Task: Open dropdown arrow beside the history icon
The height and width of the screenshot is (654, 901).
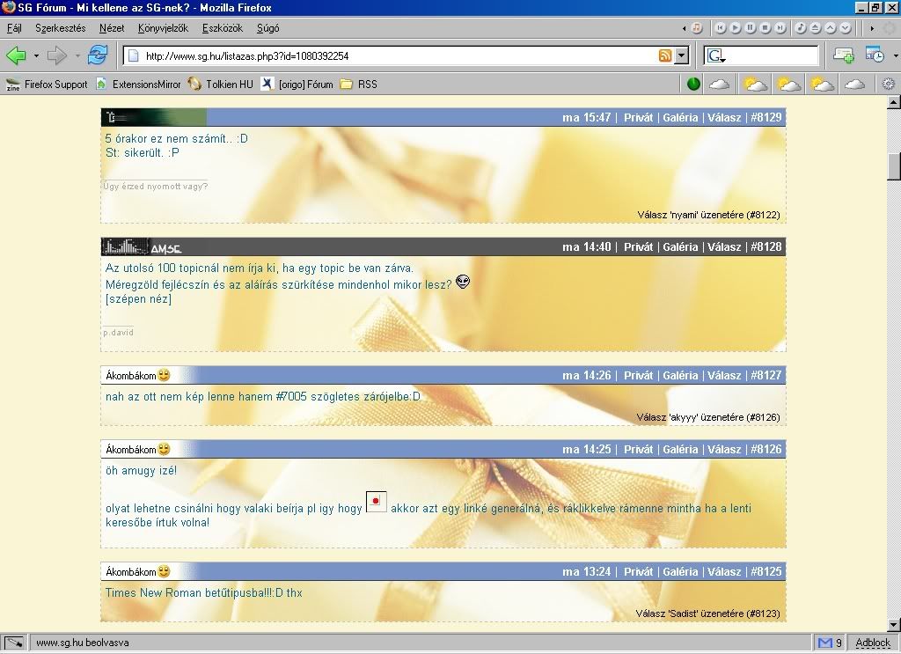Action: pos(896,55)
